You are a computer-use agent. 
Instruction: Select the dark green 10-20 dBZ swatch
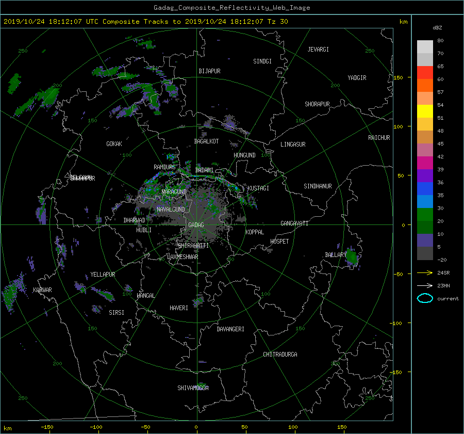pos(425,228)
